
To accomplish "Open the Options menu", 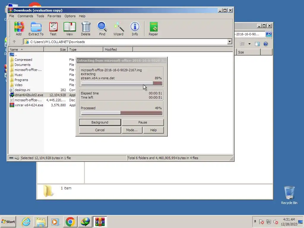I will point(70,16).
